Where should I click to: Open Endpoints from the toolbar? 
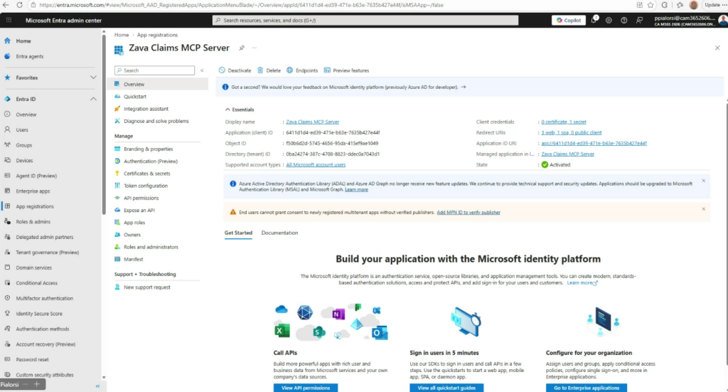290,70
